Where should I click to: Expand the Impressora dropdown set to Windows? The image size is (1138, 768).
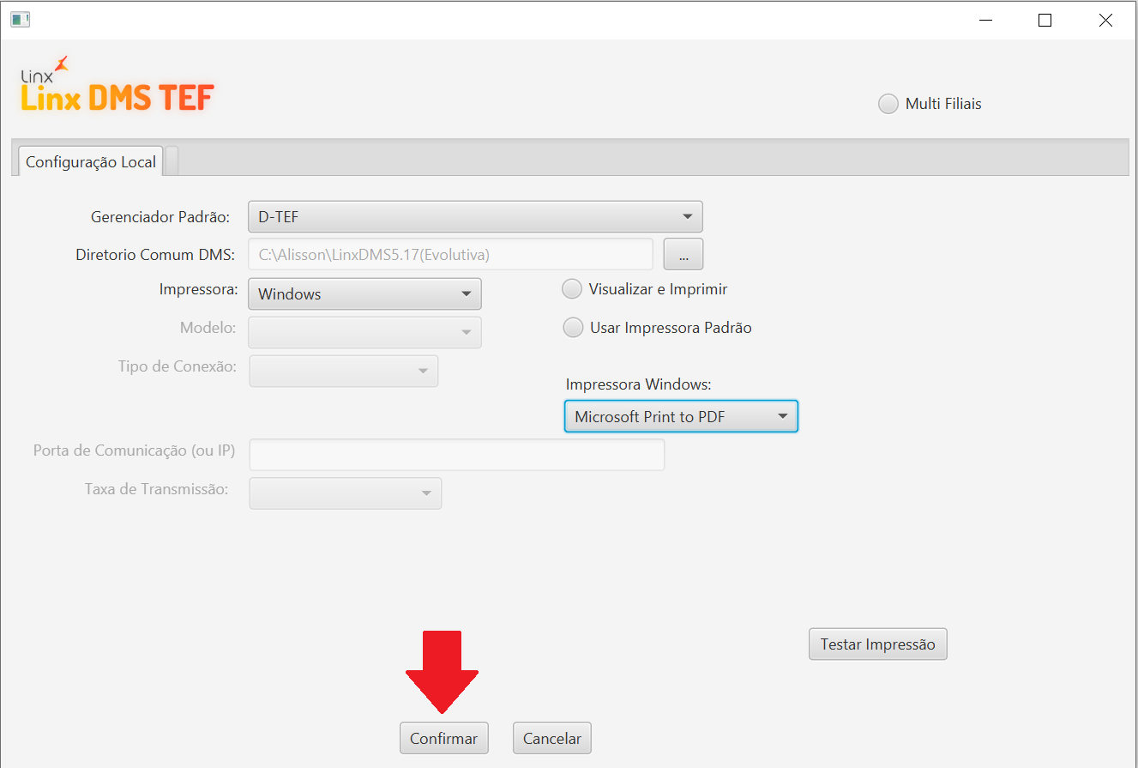(364, 294)
